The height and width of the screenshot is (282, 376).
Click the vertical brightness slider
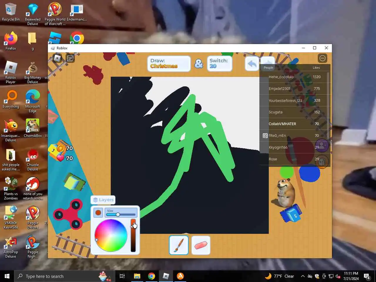tap(133, 235)
